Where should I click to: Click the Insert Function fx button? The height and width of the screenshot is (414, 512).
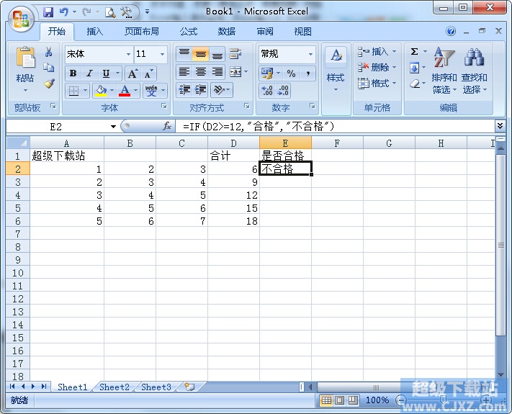tap(167, 126)
